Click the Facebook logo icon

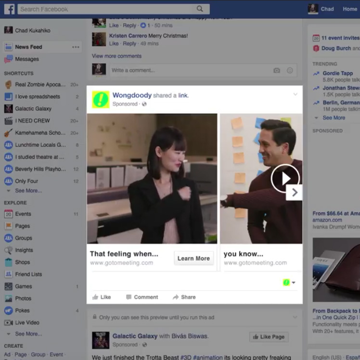[9, 9]
